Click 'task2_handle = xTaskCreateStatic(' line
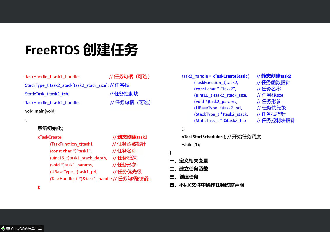The width and height of the screenshot is (330, 232). click(x=215, y=76)
